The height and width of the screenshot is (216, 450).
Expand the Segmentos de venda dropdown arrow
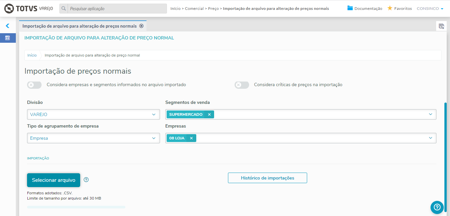tap(430, 114)
